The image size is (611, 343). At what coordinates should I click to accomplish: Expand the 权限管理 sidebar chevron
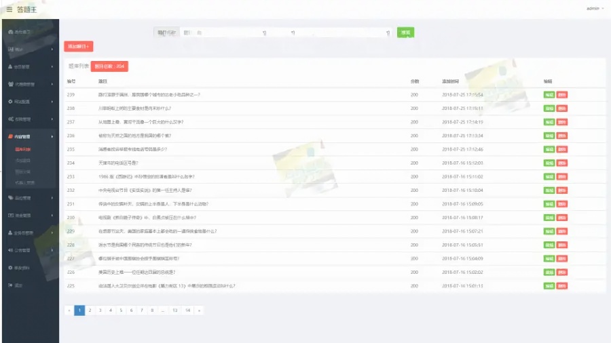click(52, 119)
